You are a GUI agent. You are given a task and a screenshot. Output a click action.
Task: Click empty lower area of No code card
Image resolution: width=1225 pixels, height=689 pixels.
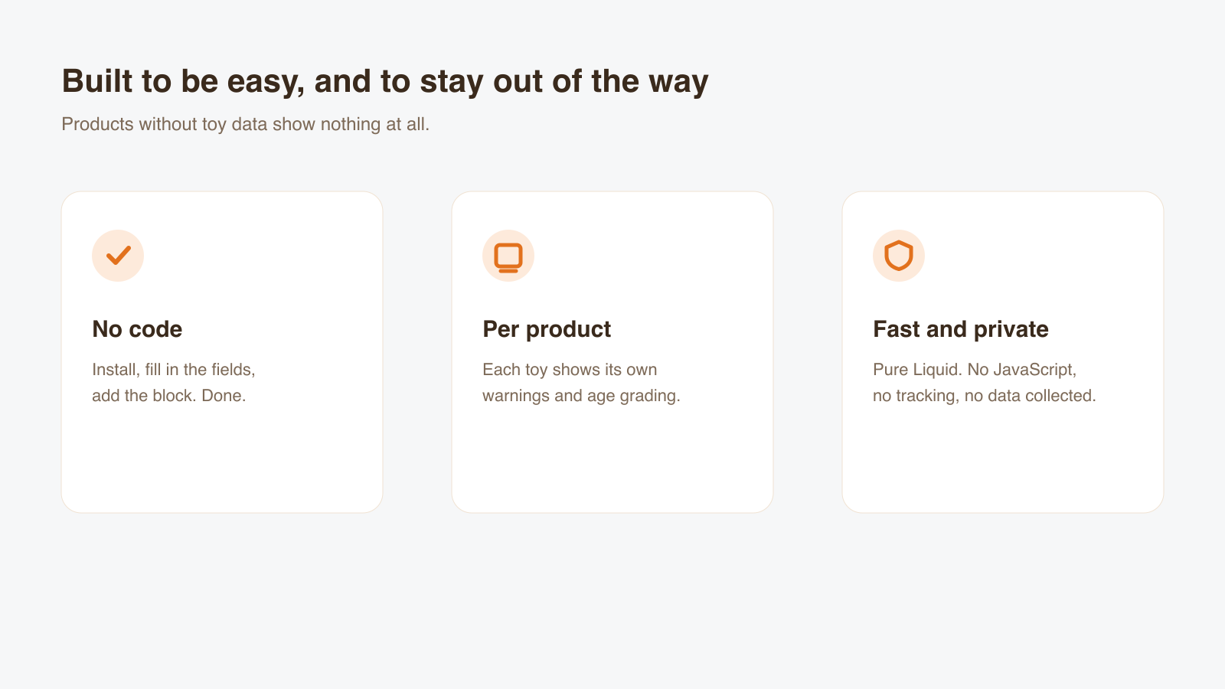click(x=222, y=459)
